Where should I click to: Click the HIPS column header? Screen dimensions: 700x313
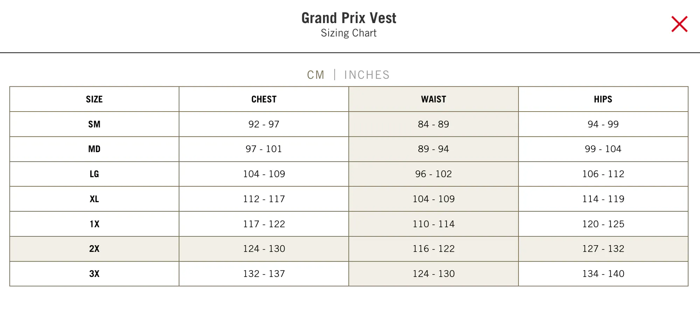tap(603, 99)
